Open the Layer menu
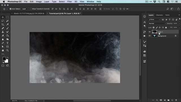Image resolution: width=181 pixels, height=102 pixels. click(47, 2)
